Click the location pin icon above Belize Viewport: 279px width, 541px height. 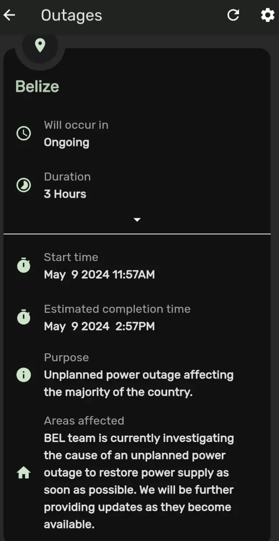coord(39,44)
